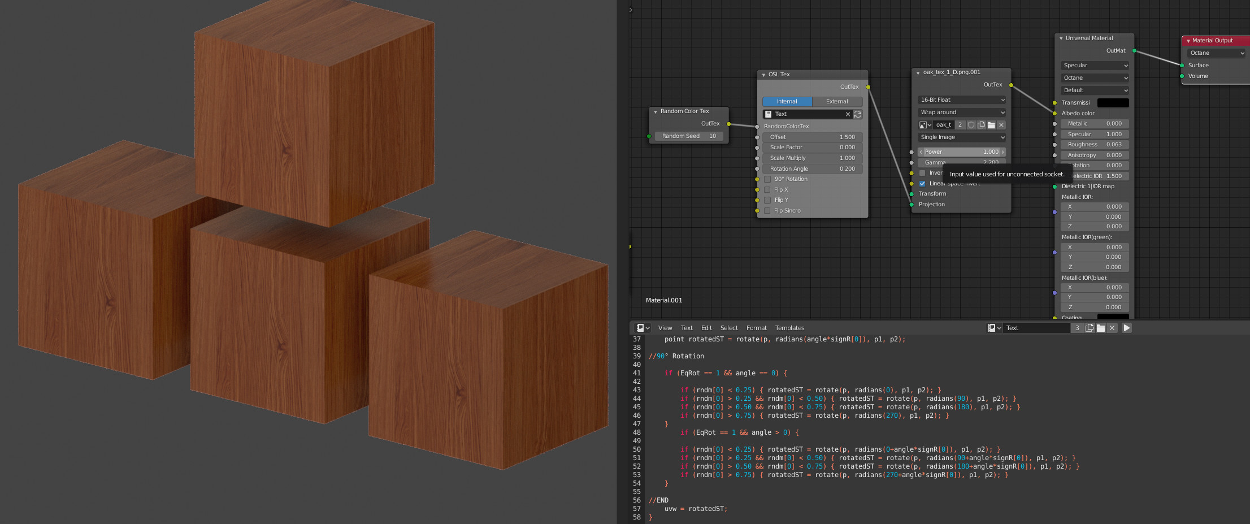Open the text editor type selector icon
Screen dimensions: 1250x524
(x=643, y=328)
